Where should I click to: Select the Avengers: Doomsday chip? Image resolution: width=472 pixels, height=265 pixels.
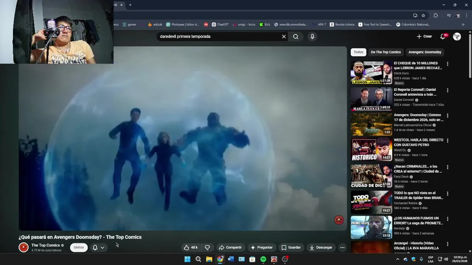(425, 52)
